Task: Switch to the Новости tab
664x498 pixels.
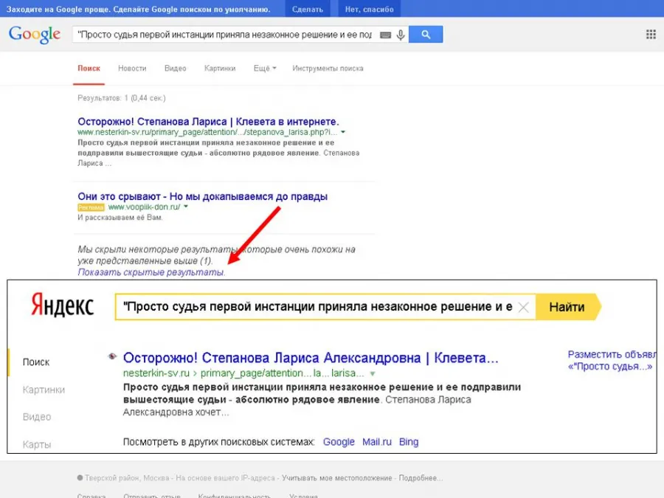Action: pos(132,68)
